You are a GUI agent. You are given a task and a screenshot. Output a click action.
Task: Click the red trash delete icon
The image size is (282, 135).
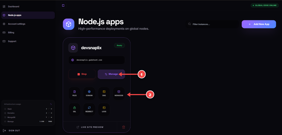pos(124,127)
